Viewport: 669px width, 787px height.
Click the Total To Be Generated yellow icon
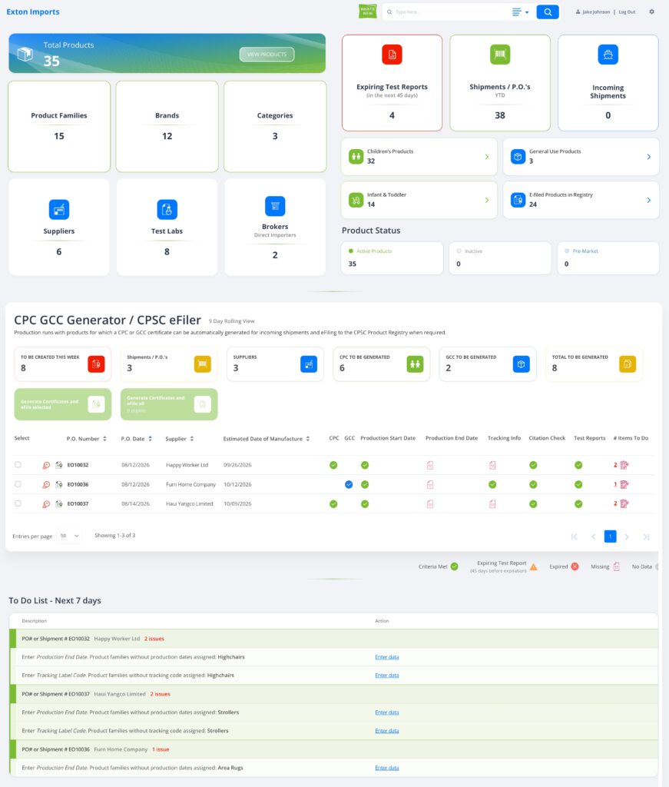click(x=628, y=364)
